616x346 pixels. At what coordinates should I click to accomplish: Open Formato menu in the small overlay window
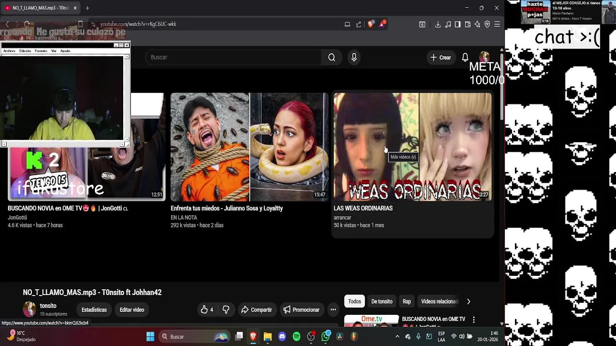coord(41,50)
